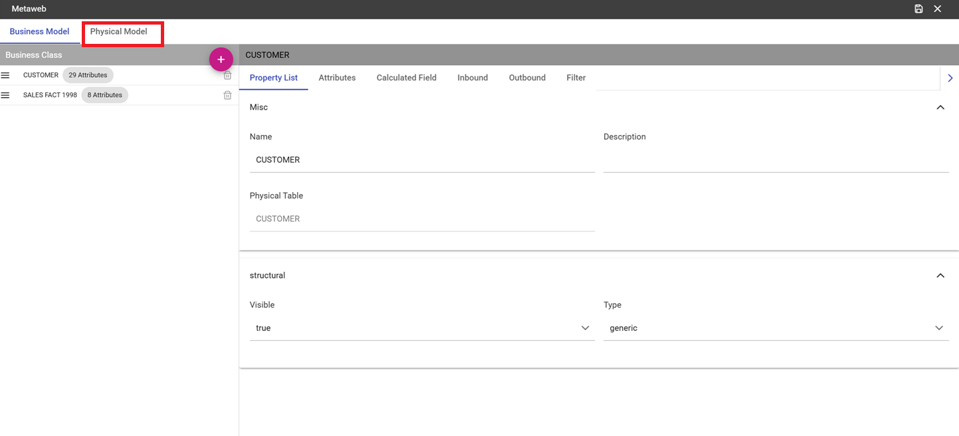View the Inbound tab
Screen dimensions: 959x436
point(473,78)
